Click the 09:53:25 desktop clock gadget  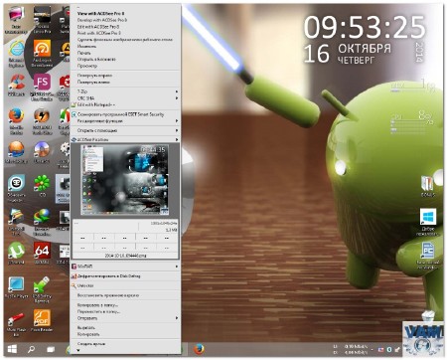click(365, 27)
